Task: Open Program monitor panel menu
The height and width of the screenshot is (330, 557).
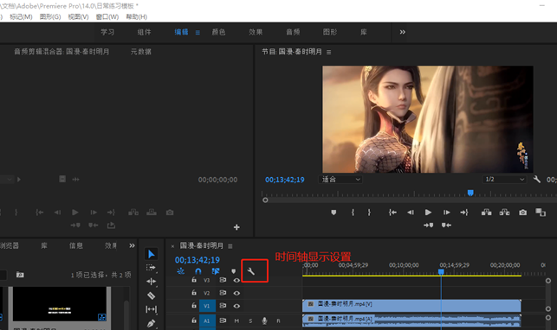Action: (x=329, y=52)
